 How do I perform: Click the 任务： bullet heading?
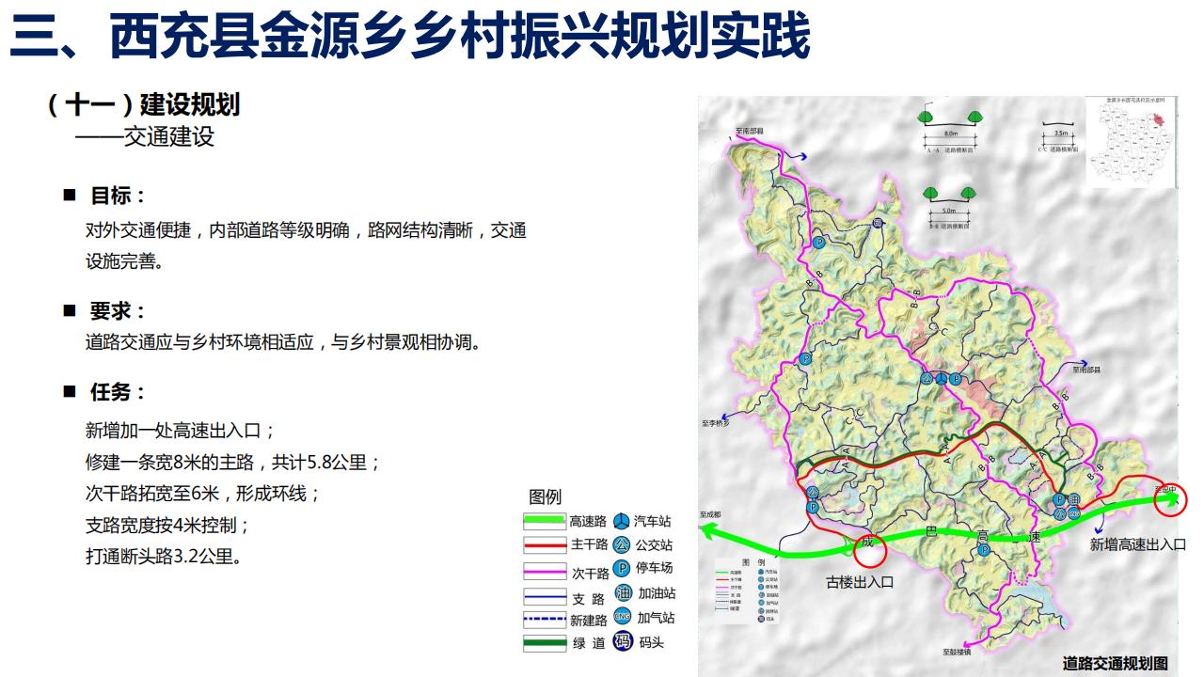(x=118, y=391)
